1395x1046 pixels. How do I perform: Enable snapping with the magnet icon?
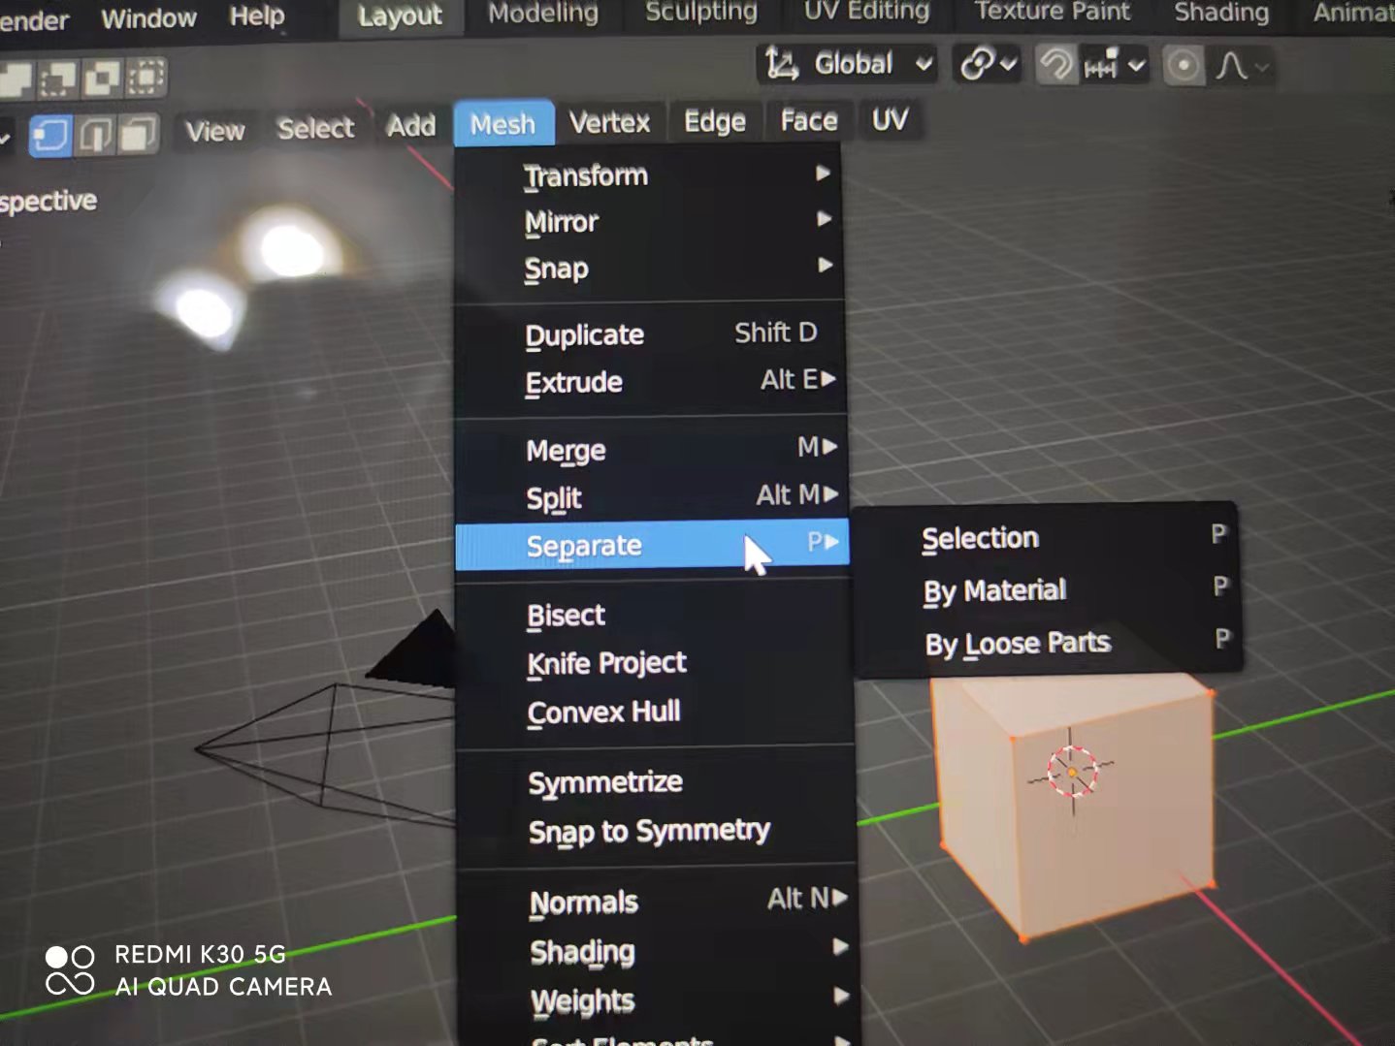tap(1055, 65)
